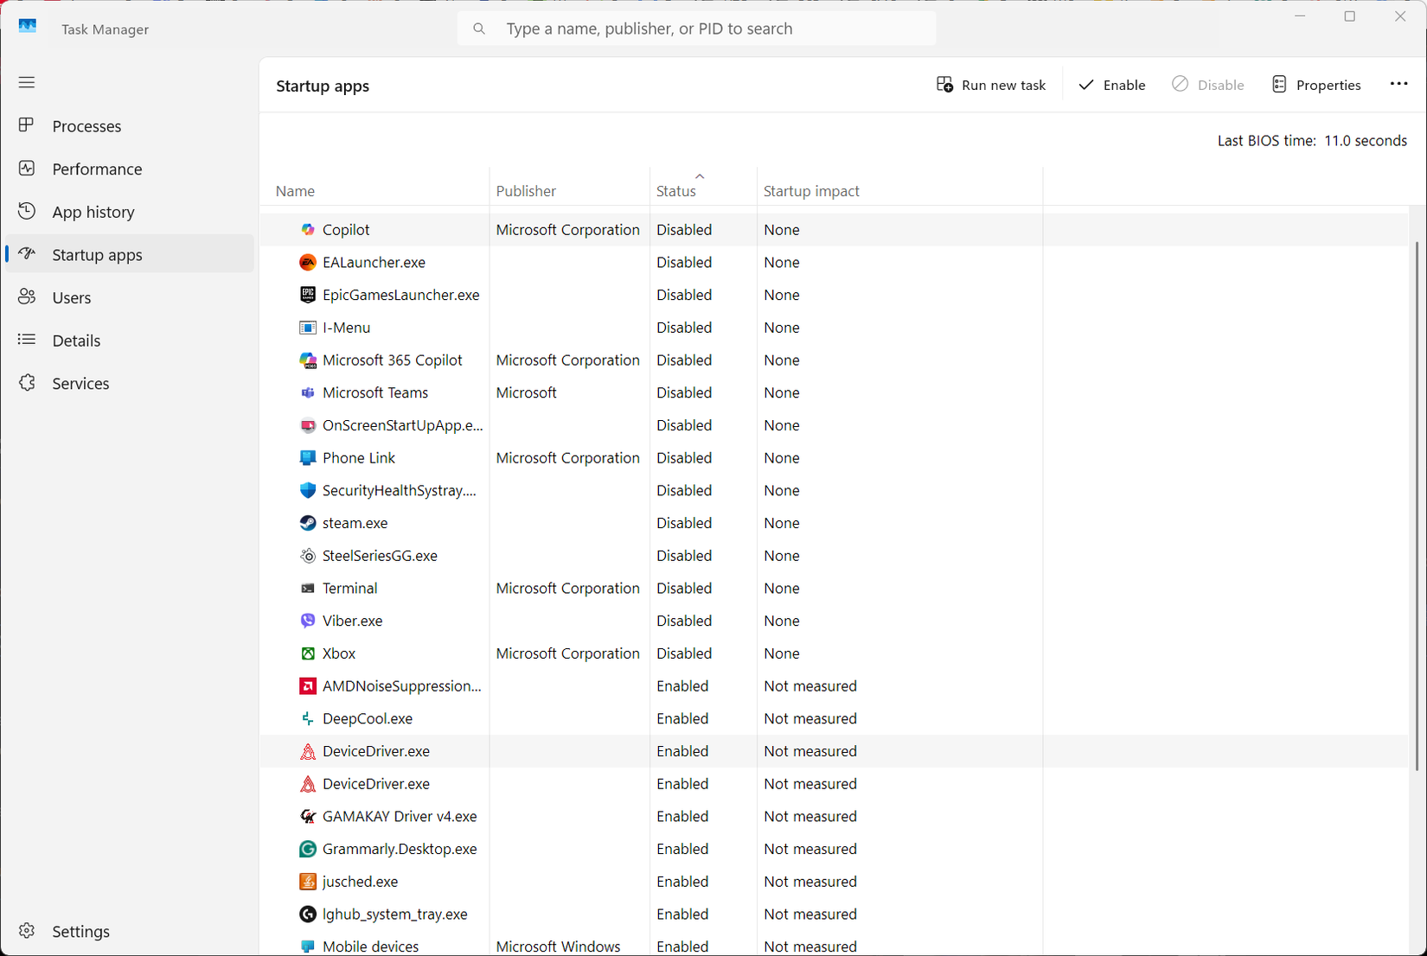Toggle the hamburger navigation menu
This screenshot has width=1427, height=956.
(x=27, y=82)
